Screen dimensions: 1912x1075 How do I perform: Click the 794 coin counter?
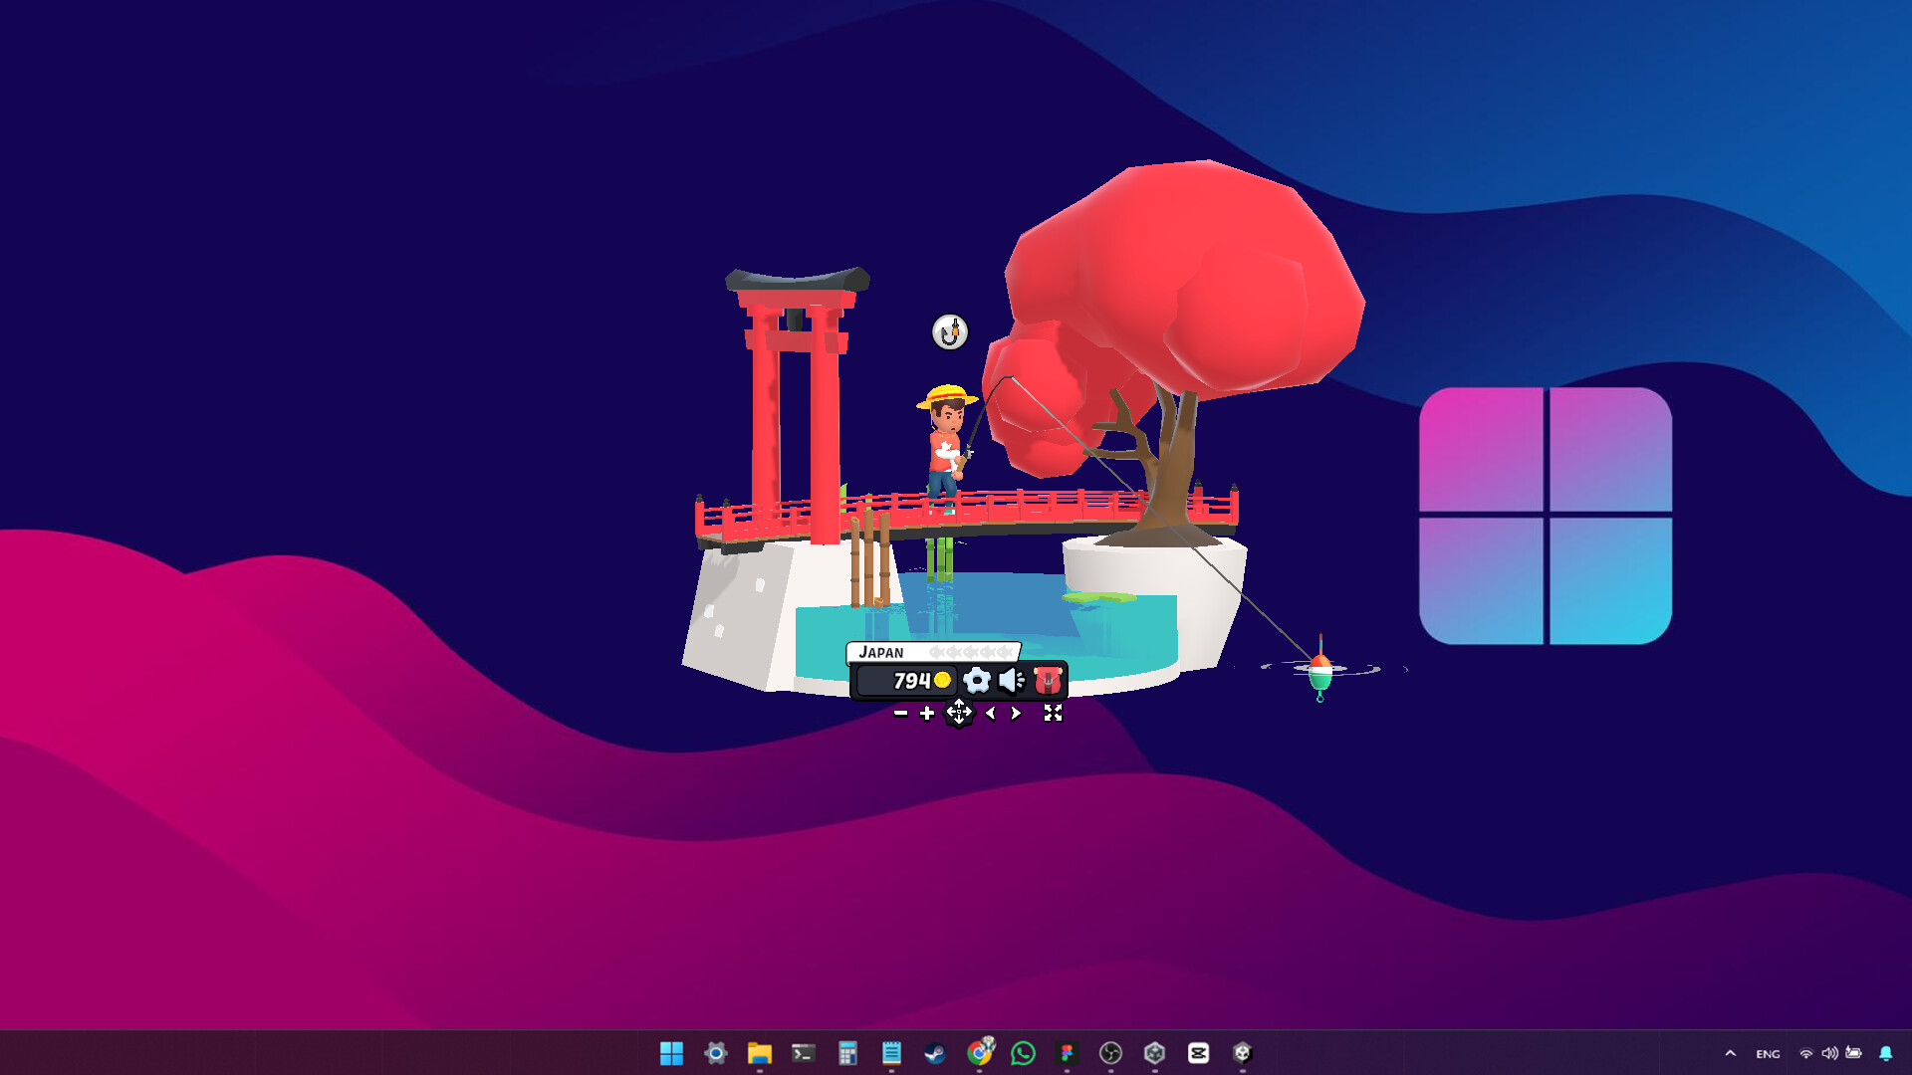click(x=906, y=681)
